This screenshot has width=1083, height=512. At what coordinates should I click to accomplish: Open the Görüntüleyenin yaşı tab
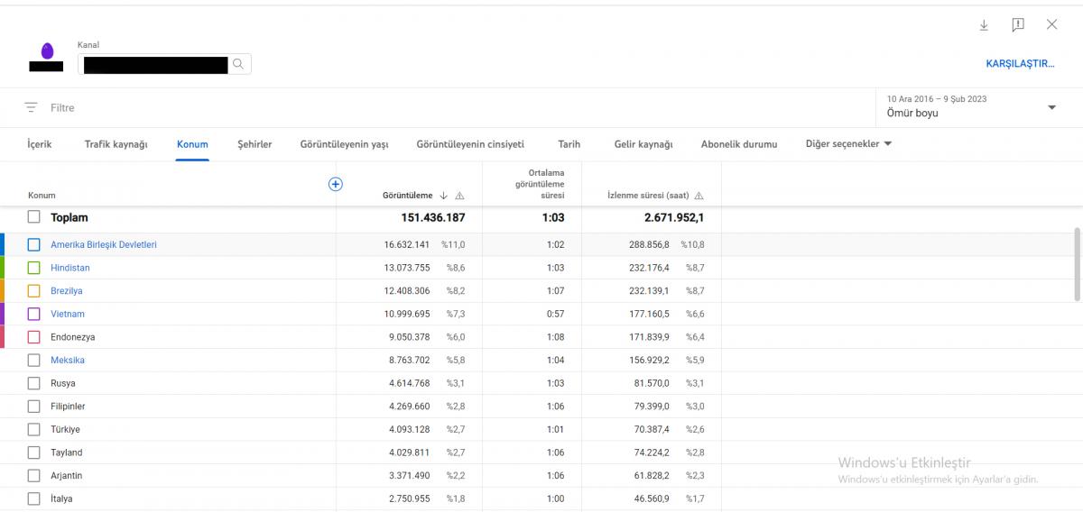[x=344, y=144]
